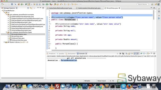Click the Run (green play) toolbar button

47,4
